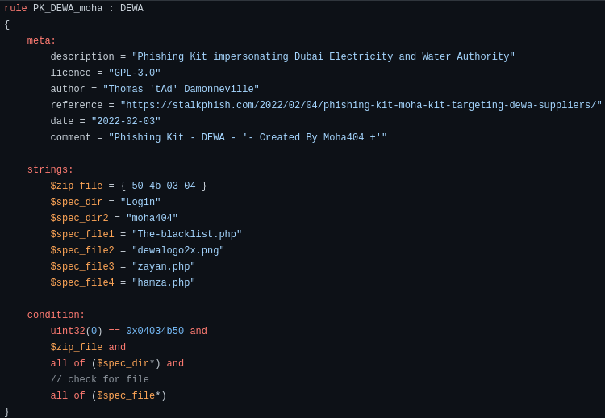Click the "zayan.php" string value

point(164,267)
